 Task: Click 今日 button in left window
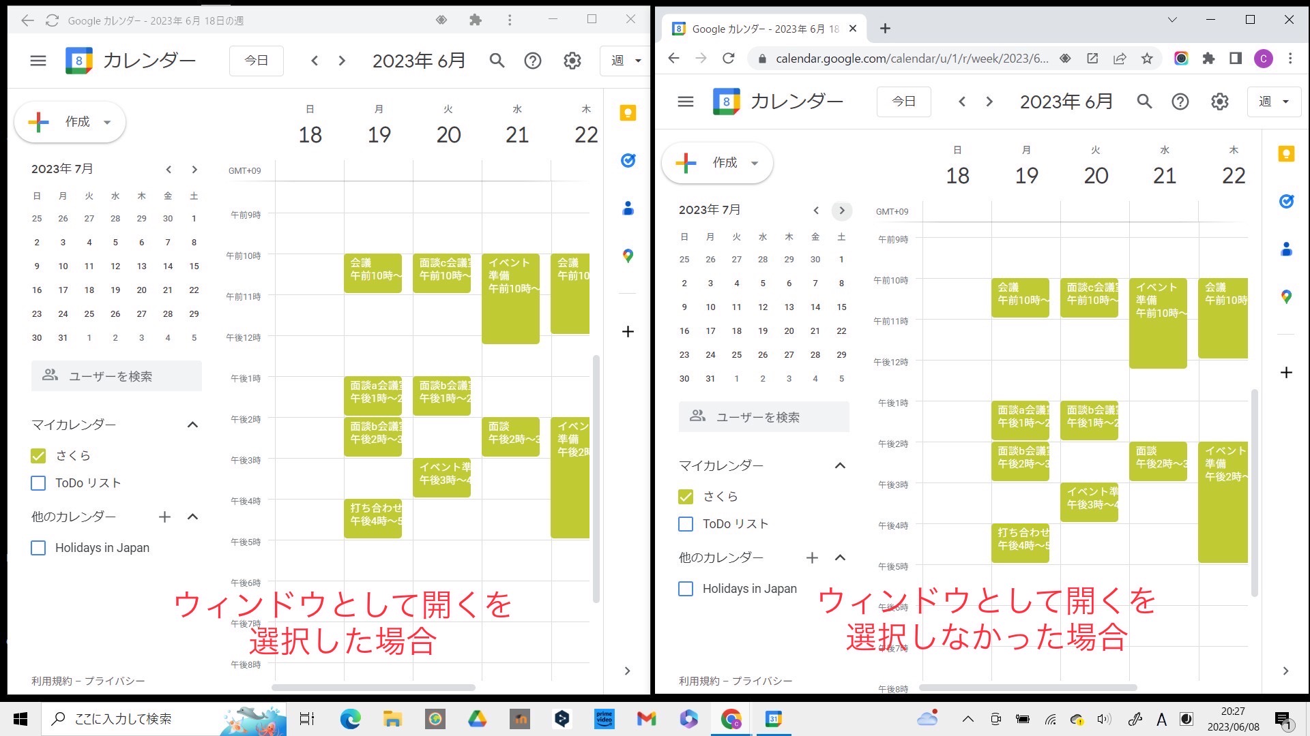coord(256,61)
